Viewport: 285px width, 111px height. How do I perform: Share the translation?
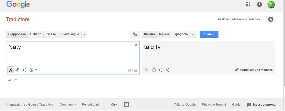[167, 70]
